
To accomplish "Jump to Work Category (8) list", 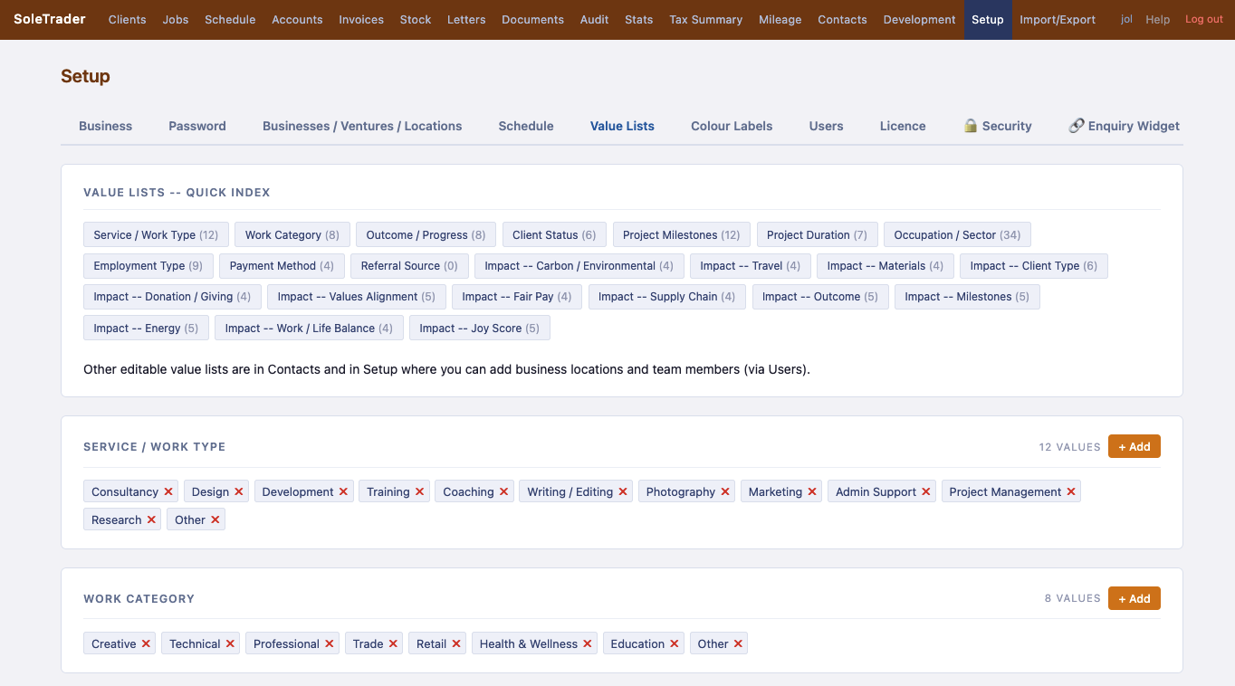I will 292,235.
